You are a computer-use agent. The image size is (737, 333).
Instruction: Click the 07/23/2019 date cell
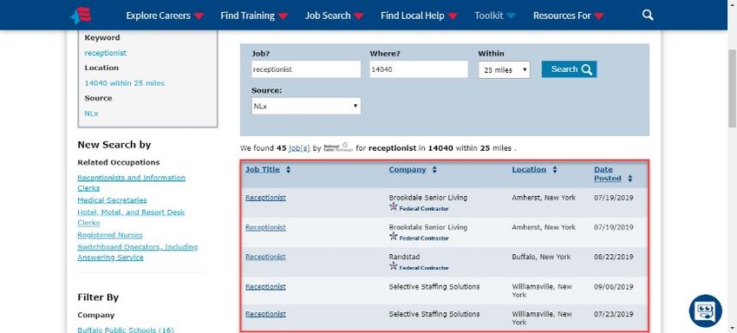(613, 314)
